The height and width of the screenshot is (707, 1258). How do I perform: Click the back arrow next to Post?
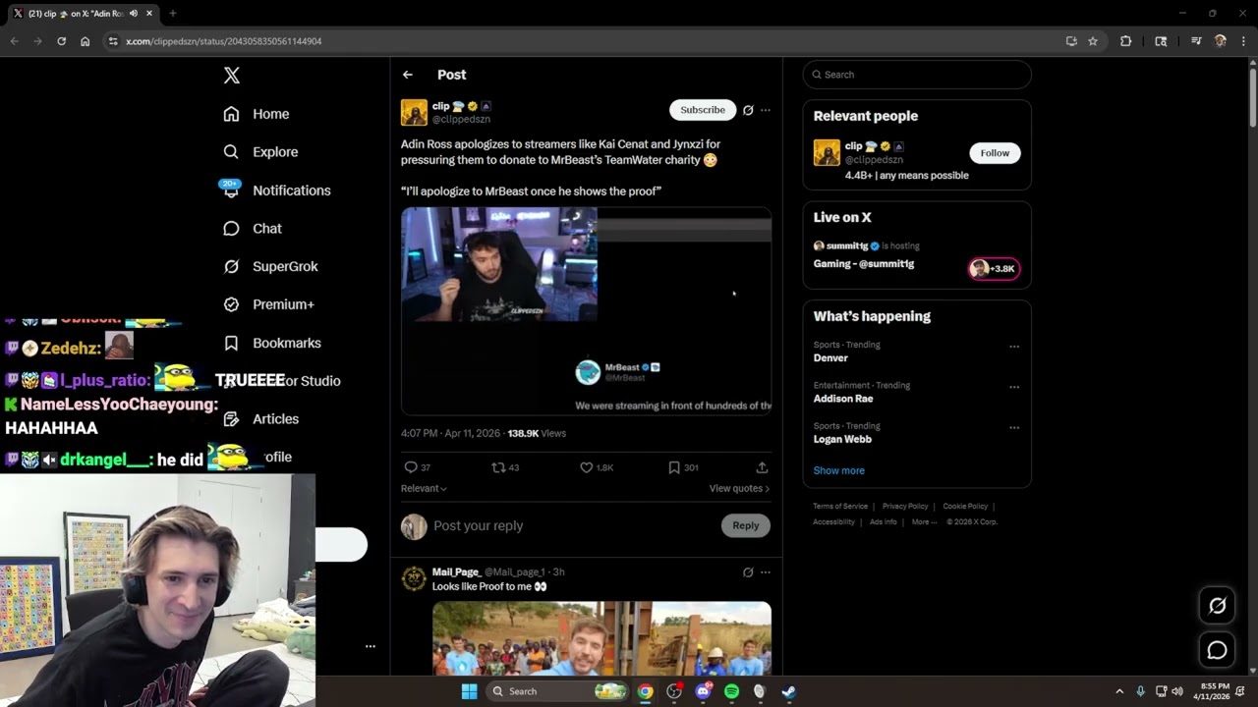pos(407,75)
